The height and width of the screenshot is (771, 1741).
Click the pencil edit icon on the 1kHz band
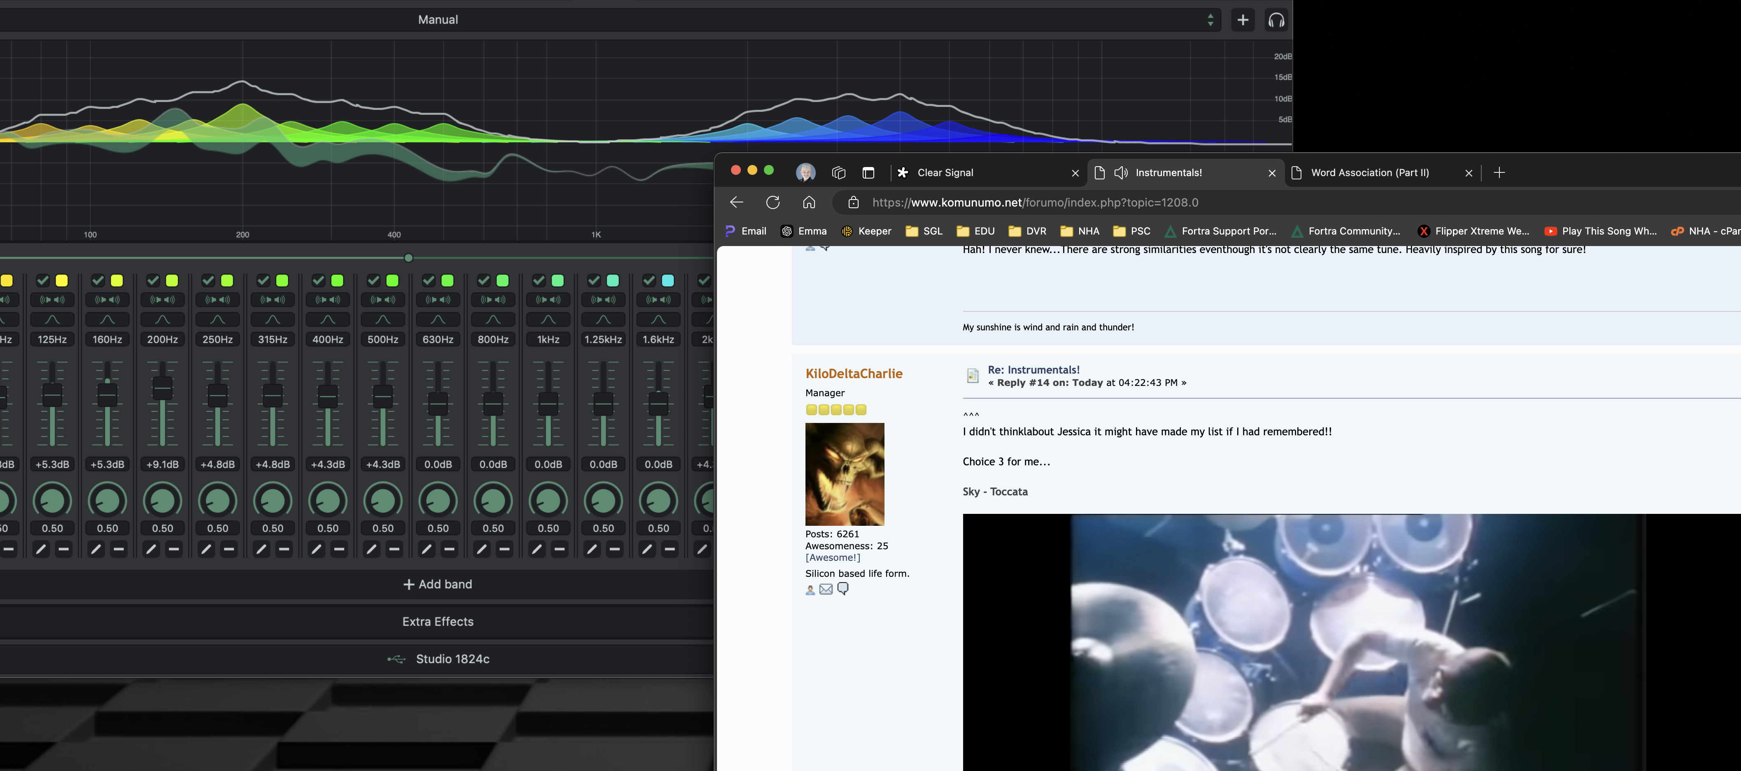[x=537, y=549]
